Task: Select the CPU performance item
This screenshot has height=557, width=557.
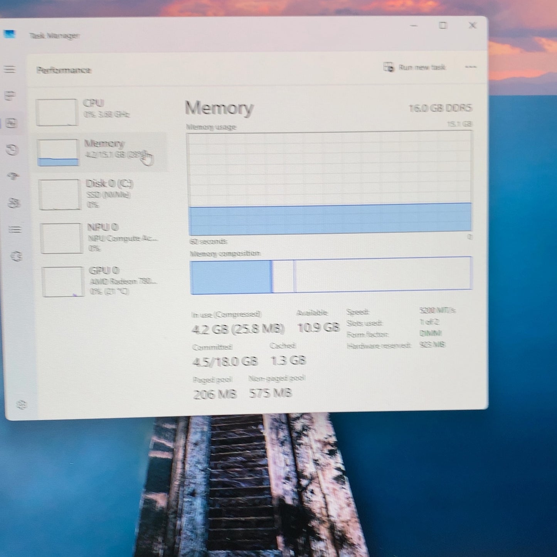Action: click(101, 112)
